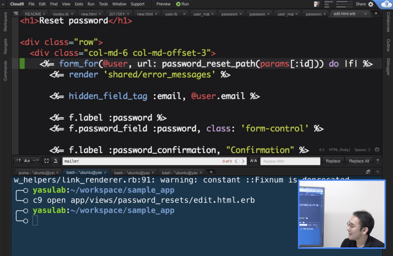Click the Cloud9 cloud icon
This screenshot has width=393, height=256.
387,4
